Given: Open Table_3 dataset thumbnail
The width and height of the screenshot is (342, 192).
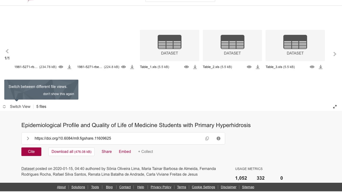Looking at the screenshot, I should 295,45.
